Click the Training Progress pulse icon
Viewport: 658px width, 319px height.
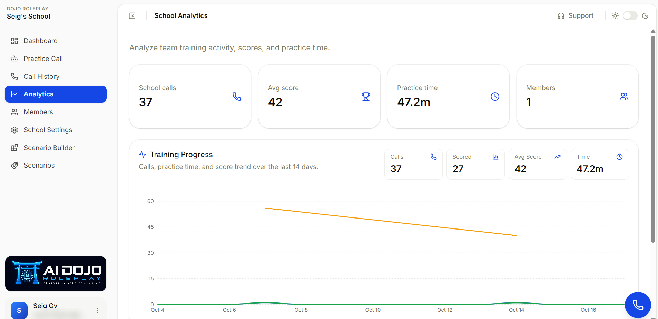pos(143,155)
